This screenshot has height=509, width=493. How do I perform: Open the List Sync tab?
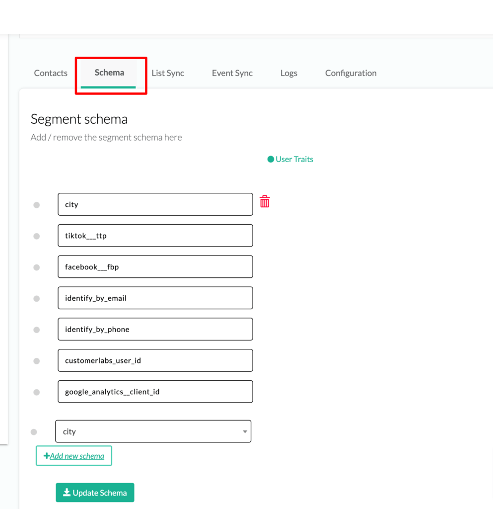click(x=168, y=73)
